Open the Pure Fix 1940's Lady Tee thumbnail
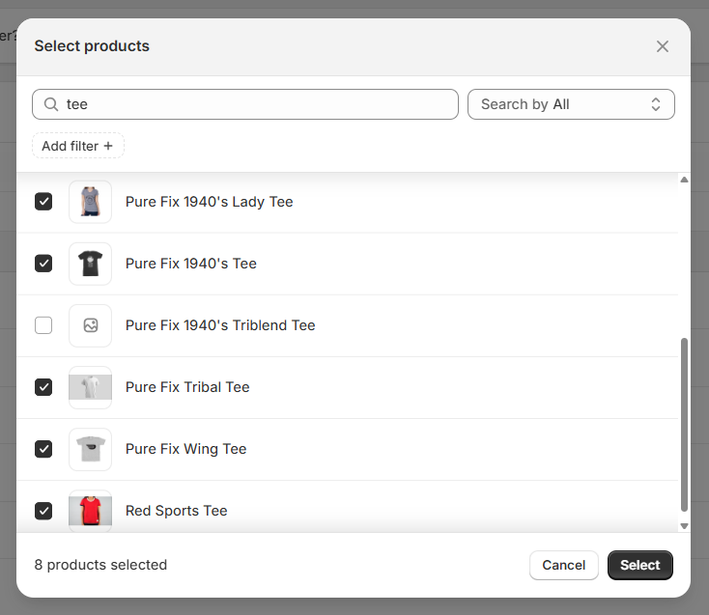 click(x=90, y=202)
